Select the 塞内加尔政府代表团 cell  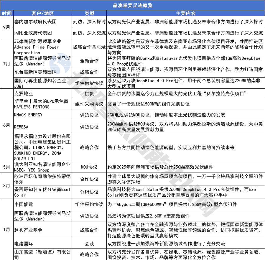click(x=42, y=22)
